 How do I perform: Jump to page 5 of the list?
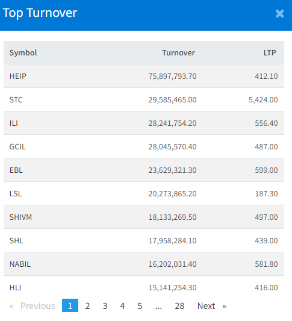(140, 306)
